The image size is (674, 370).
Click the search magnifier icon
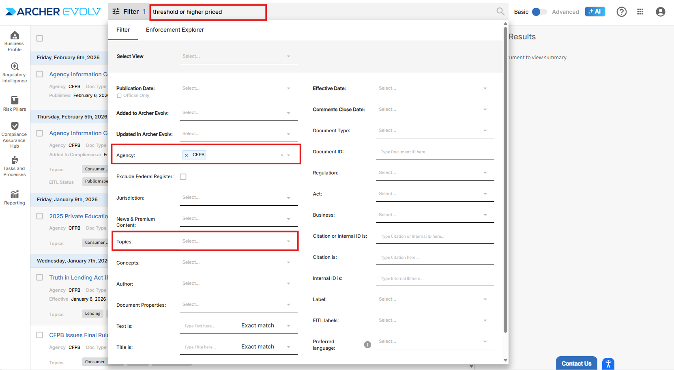click(x=500, y=12)
